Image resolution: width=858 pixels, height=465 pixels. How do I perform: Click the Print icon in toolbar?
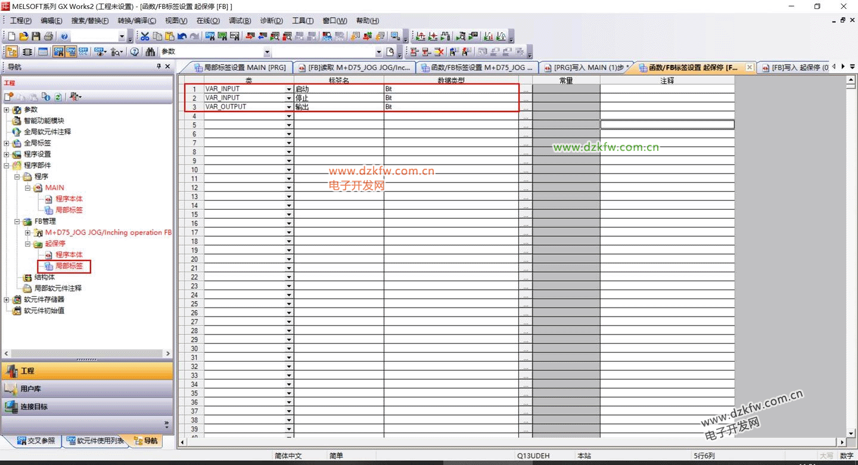48,36
